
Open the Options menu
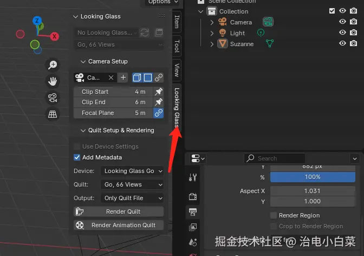tap(163, 2)
